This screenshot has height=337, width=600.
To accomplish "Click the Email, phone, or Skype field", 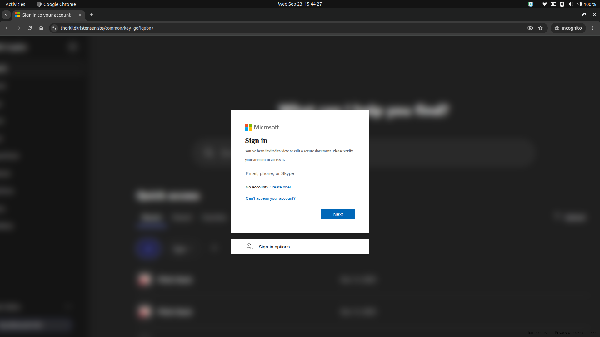I will (300, 173).
